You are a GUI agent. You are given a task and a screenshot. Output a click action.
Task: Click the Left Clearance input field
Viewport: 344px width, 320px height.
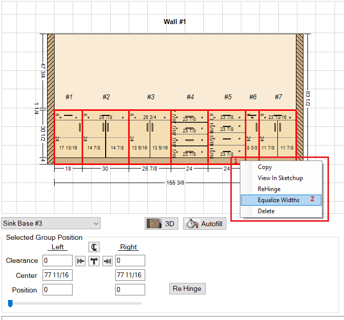click(x=58, y=260)
